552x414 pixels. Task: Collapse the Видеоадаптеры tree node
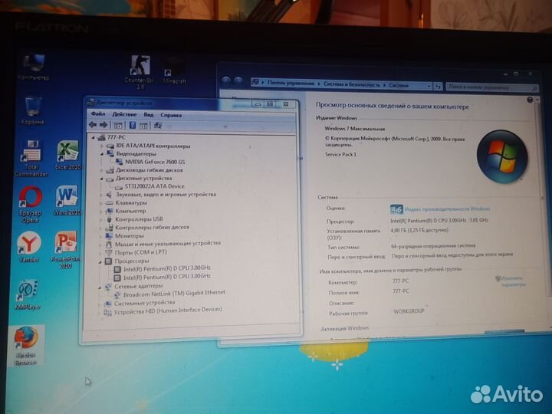(102, 154)
